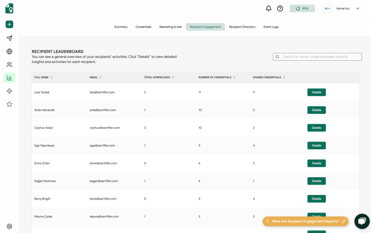Open Details for Ege Yalçınkaya
The image size is (371, 233).
(x=316, y=145)
